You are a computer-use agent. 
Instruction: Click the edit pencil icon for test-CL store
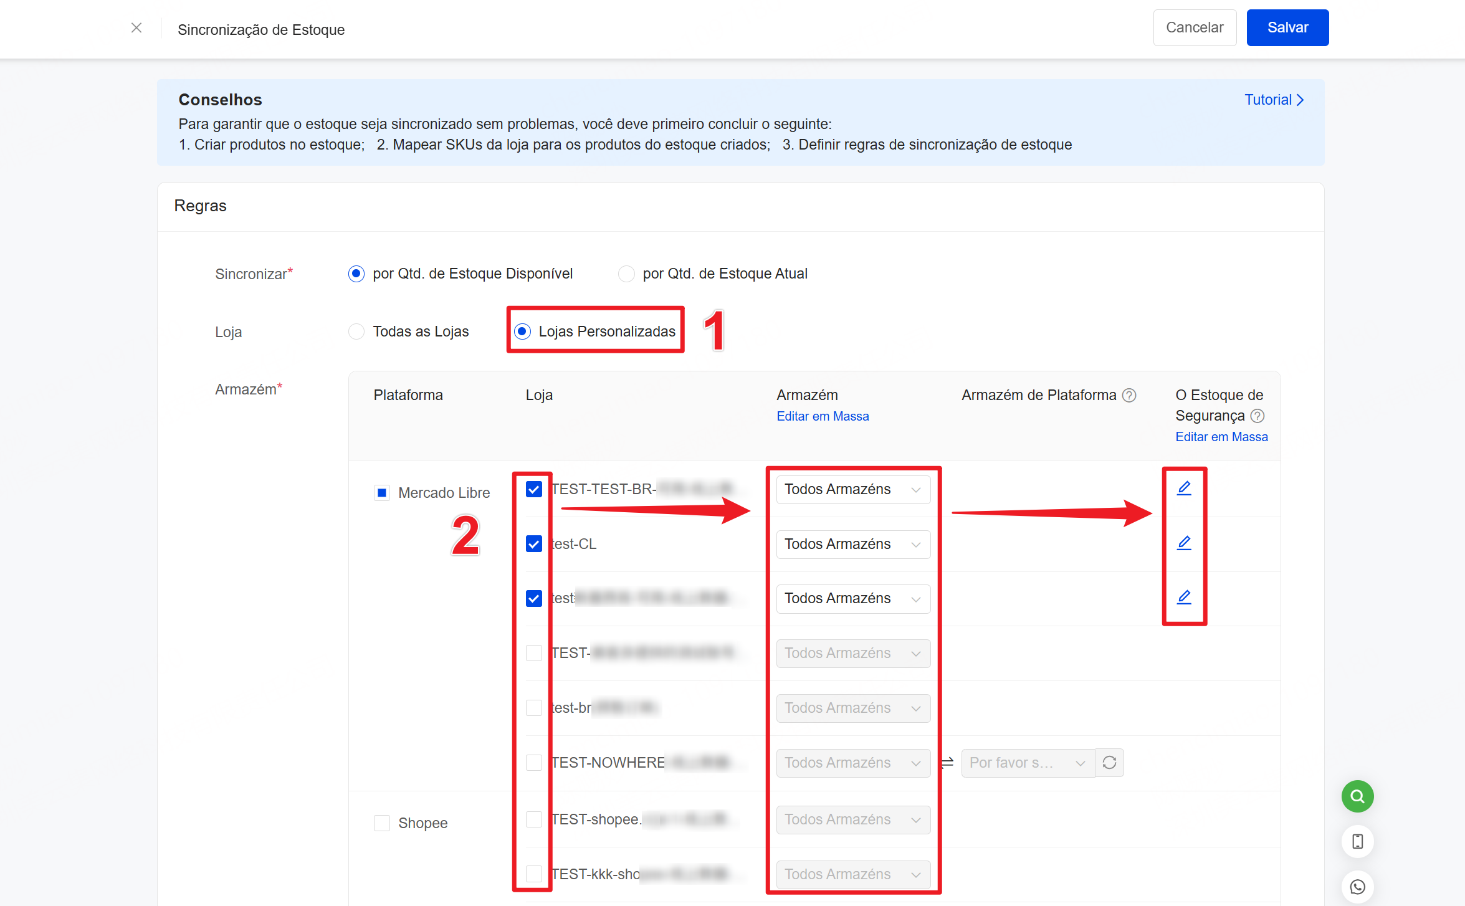tap(1184, 543)
